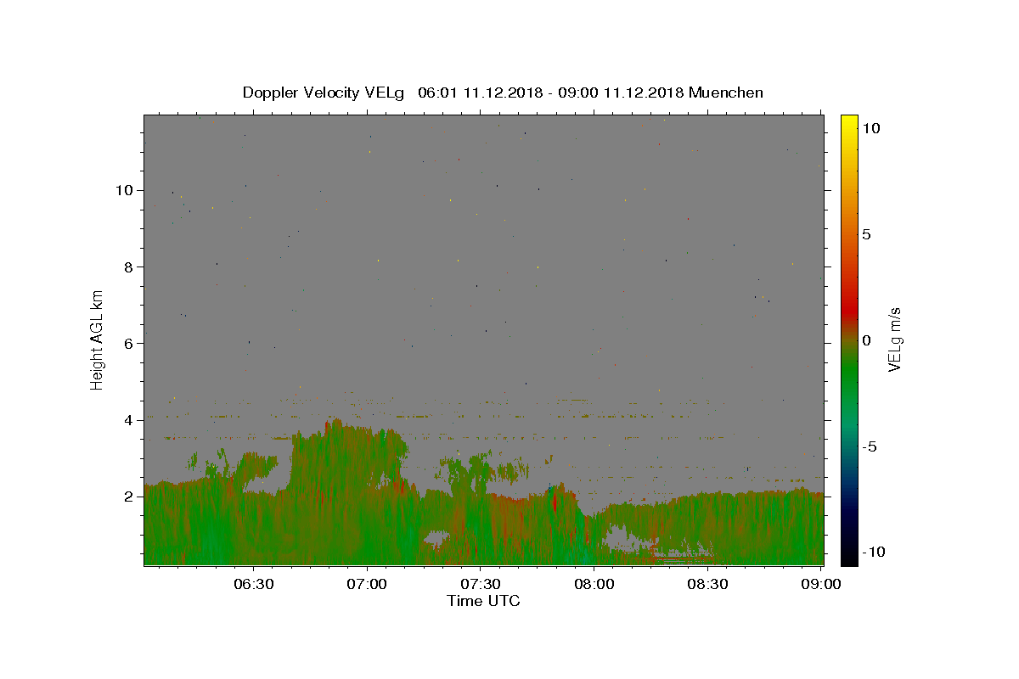Select the '08:00' time axis label
The width and height of the screenshot is (1019, 679).
594,584
